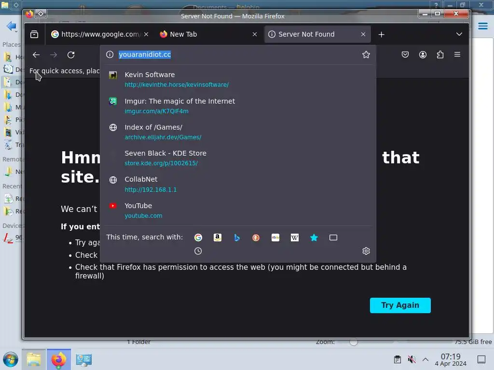This screenshot has height=370, width=494.
Task: Bookmark this page with the star icon
Action: tap(366, 54)
